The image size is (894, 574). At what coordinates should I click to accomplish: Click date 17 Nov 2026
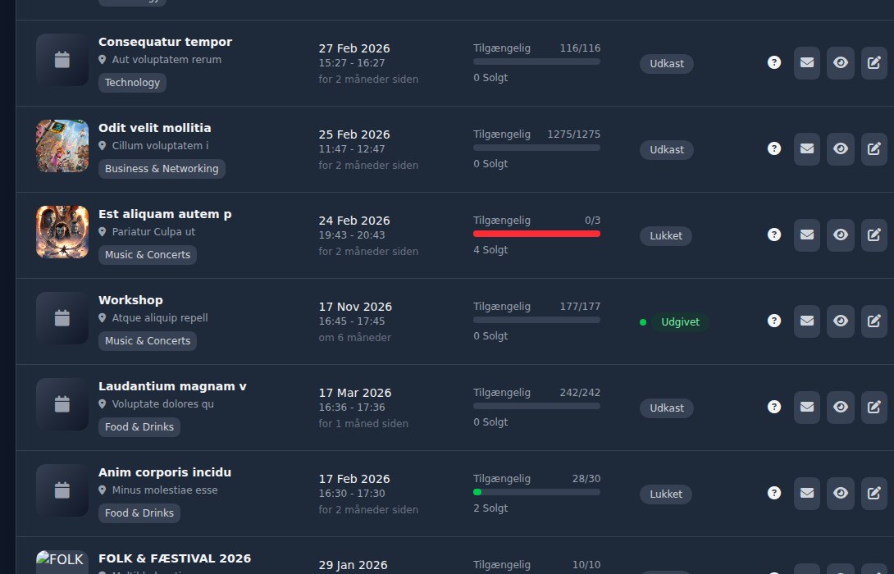(x=355, y=307)
